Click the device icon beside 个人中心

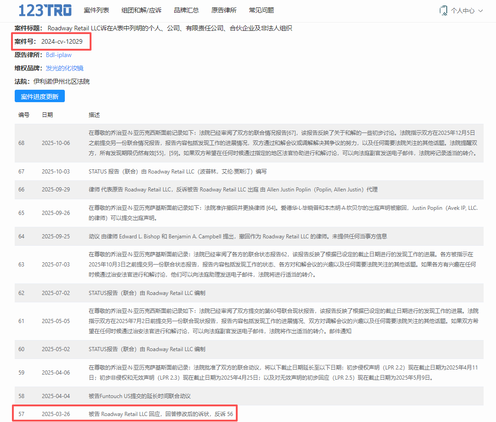click(443, 10)
